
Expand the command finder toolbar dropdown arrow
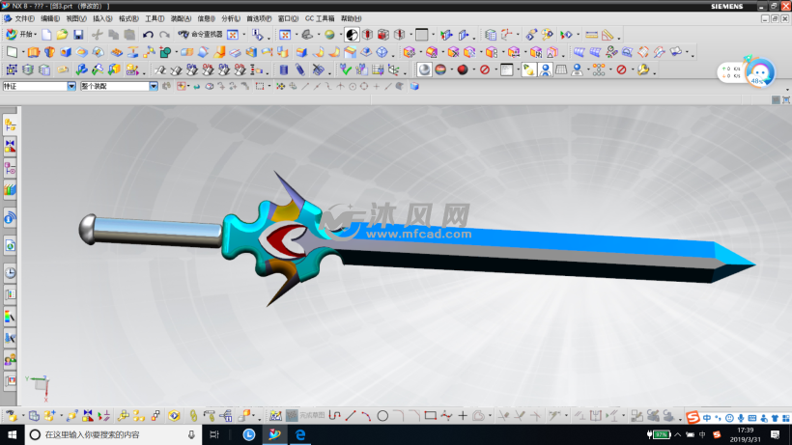pyautogui.click(x=244, y=35)
